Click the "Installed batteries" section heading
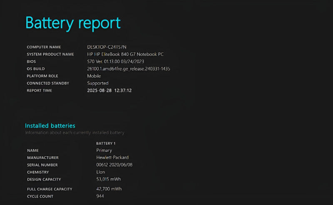333x205 pixels. [50, 126]
